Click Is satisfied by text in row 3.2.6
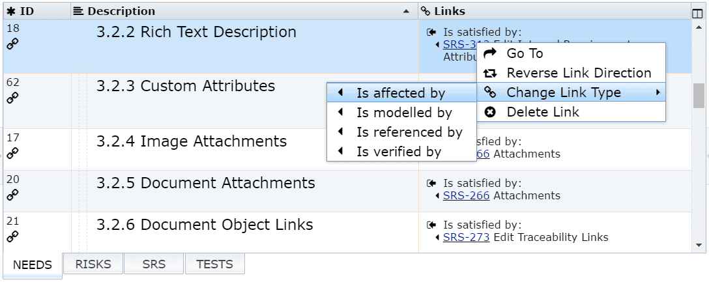The width and height of the screenshot is (709, 282). (x=482, y=225)
